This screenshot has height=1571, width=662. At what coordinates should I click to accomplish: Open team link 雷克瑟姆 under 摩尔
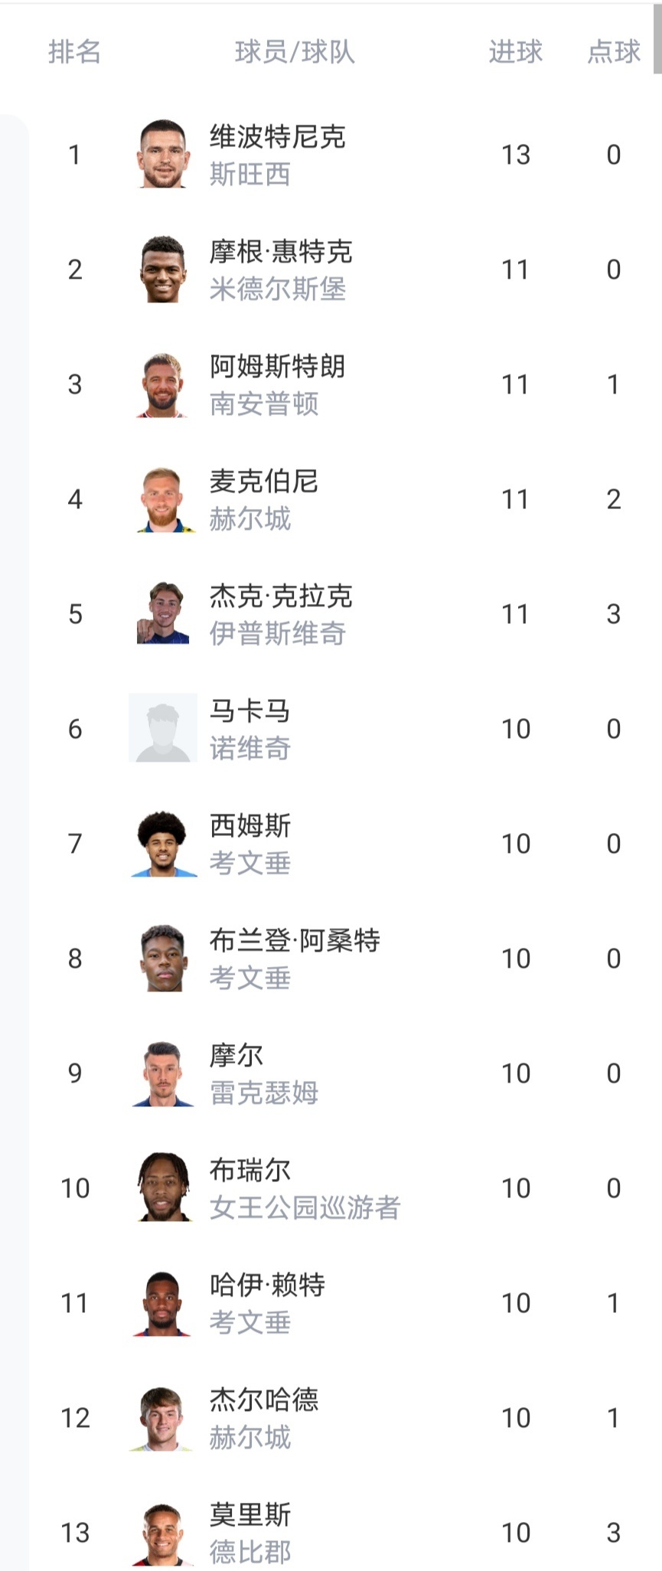click(x=264, y=1093)
